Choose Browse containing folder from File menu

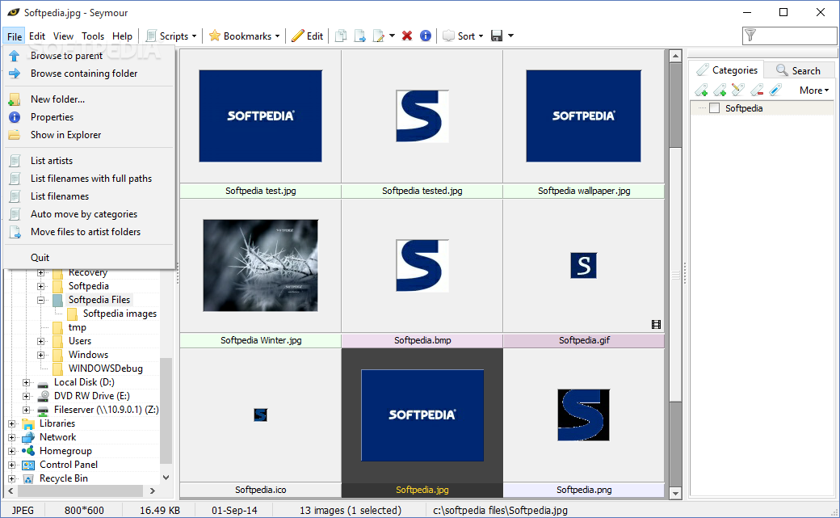[x=89, y=74]
